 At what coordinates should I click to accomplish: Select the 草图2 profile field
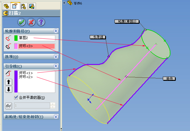[x=37, y=38]
